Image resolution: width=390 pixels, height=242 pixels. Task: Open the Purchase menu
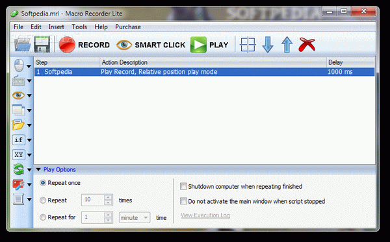click(x=128, y=27)
